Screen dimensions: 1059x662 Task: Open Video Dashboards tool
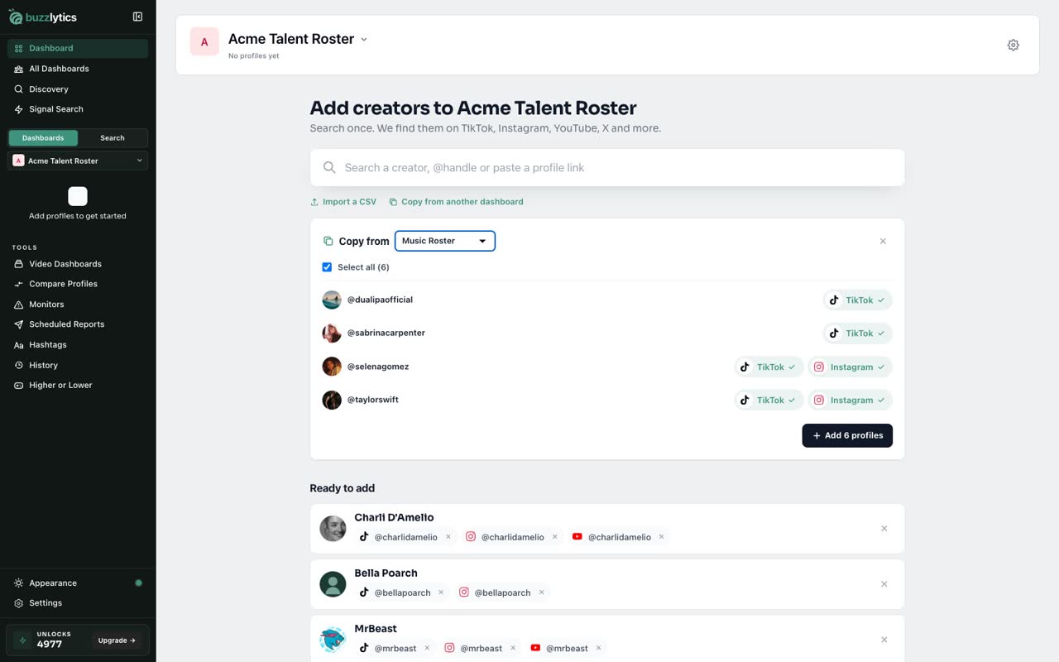[78, 264]
